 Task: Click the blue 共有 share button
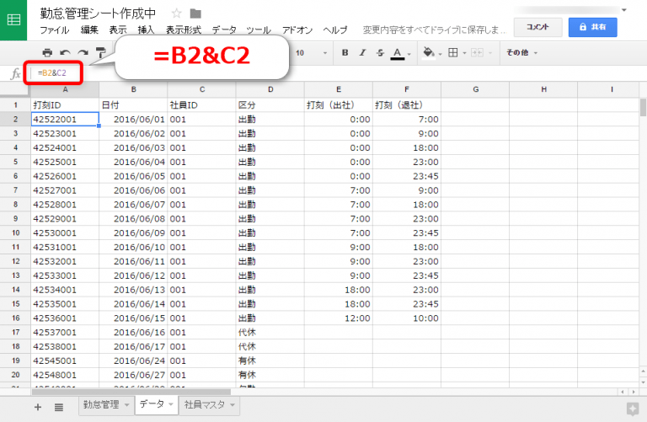click(592, 27)
